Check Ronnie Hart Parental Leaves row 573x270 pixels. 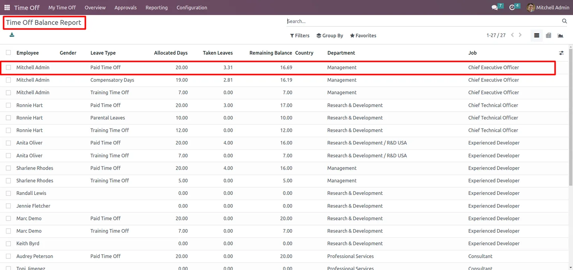8,118
